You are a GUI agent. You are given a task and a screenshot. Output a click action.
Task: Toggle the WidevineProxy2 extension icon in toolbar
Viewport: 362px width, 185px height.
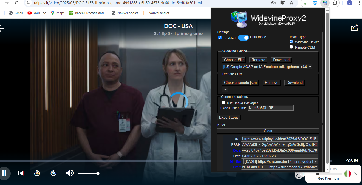coord(325,3)
